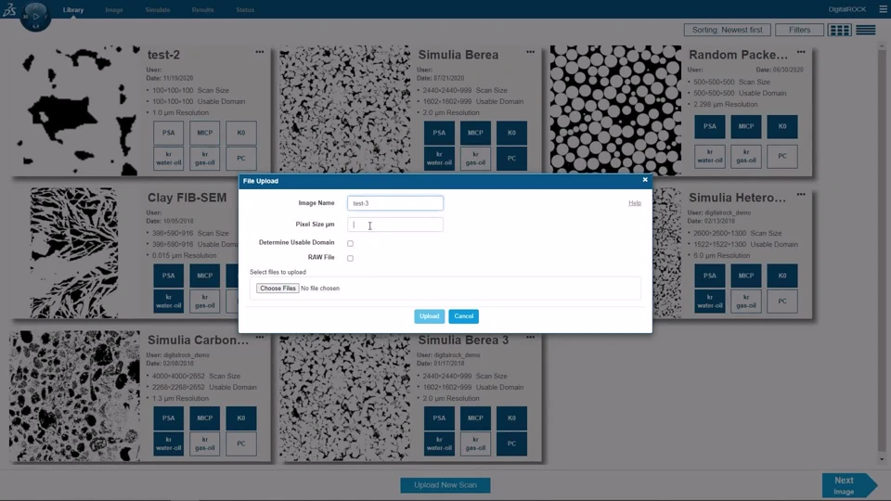Select the Random Packed spheres thumbnail
The height and width of the screenshot is (501, 891).
(x=615, y=110)
